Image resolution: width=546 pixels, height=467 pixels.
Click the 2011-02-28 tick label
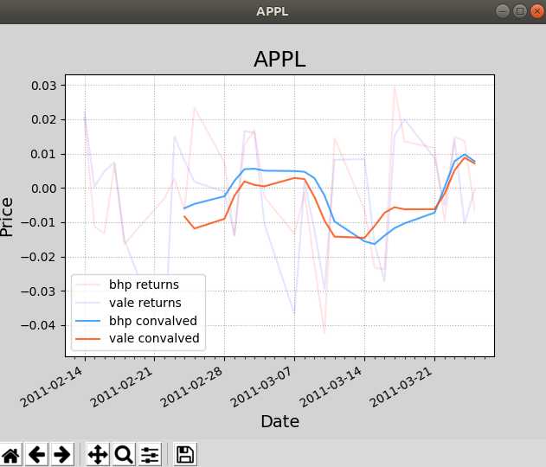[x=191, y=387]
